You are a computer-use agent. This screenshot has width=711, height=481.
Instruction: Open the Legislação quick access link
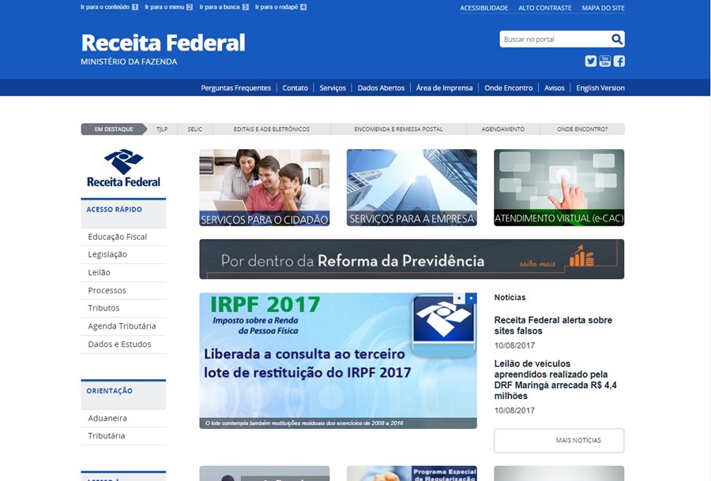(107, 255)
